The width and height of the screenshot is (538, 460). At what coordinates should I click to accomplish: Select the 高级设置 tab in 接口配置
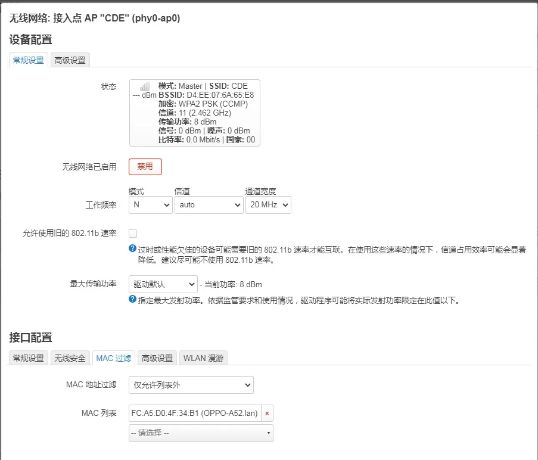158,358
